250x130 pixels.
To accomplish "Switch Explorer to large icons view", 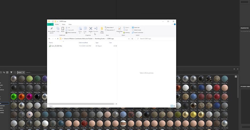I will pyautogui.click(x=174, y=106).
